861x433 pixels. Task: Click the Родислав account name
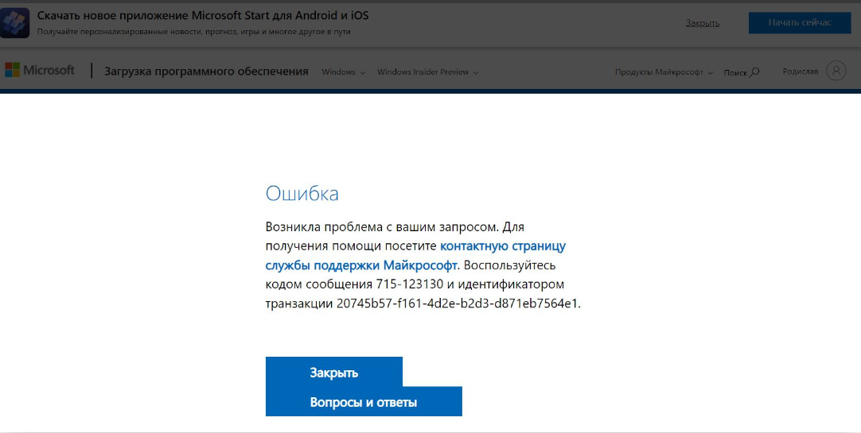pos(800,72)
